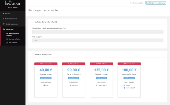The height and width of the screenshot is (105, 170).
Task: Click Cours collectif label on 180,00 € card
Action: click(130, 88)
